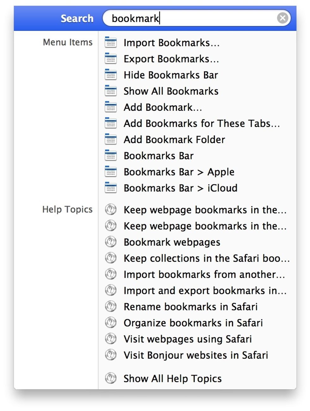Screen dimensions: 310x411
Task: Click the menu icon next to Export Bookmarks
Action: [111, 59]
